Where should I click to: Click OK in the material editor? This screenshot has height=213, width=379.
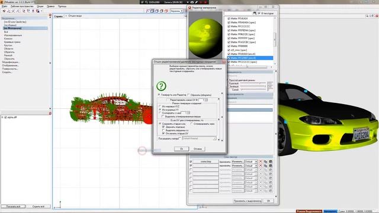268,201
